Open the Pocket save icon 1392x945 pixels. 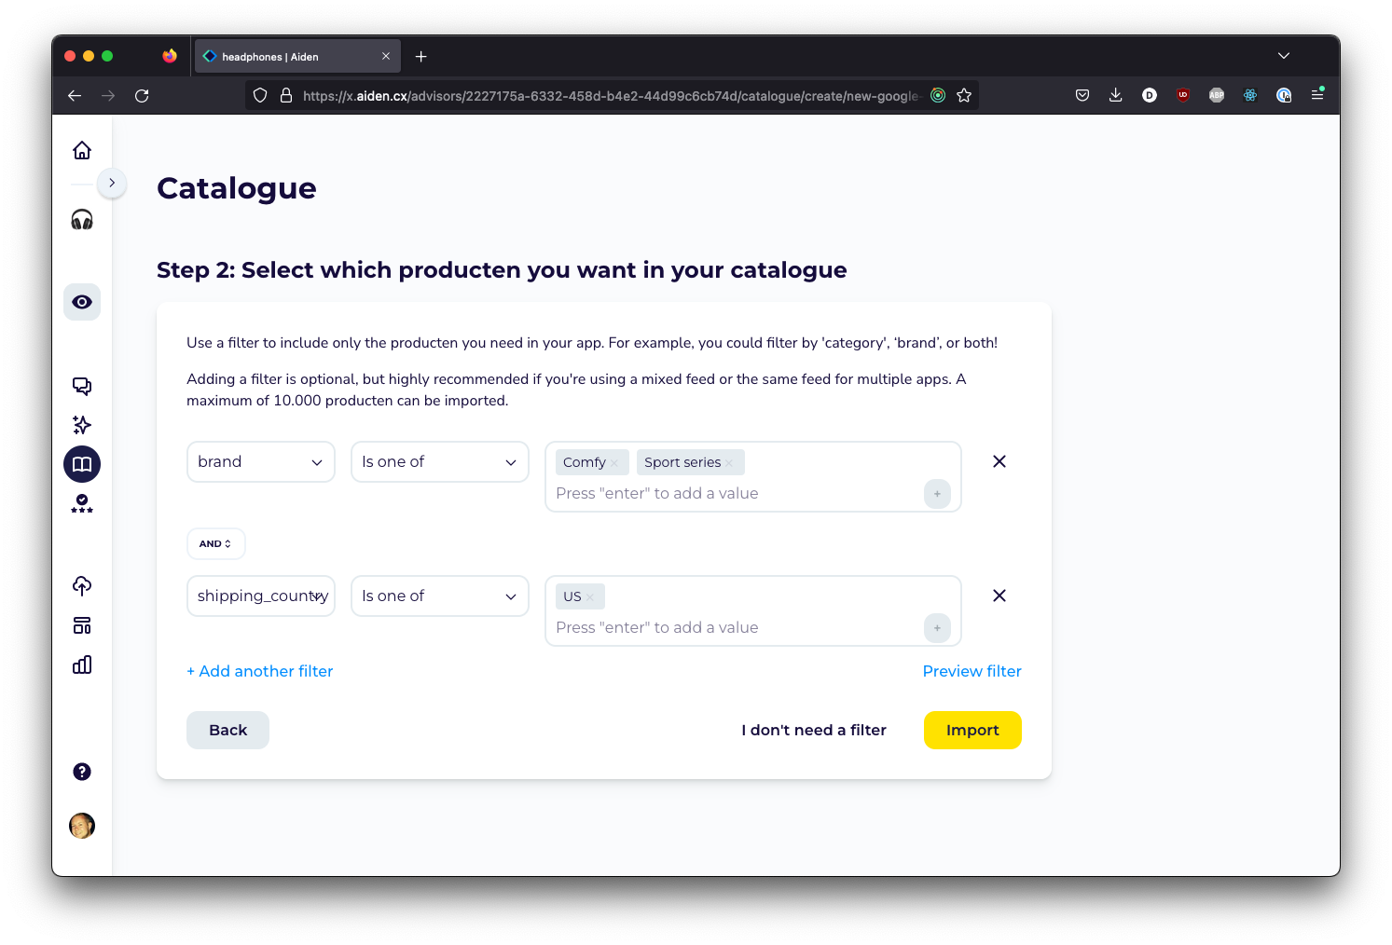tap(1082, 95)
